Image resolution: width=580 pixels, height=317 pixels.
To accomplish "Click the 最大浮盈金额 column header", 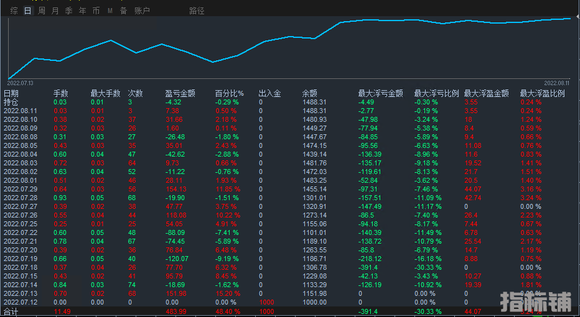I will click(487, 93).
